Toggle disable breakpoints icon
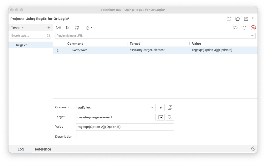Viewport: 266px width, 163px height. click(x=235, y=28)
